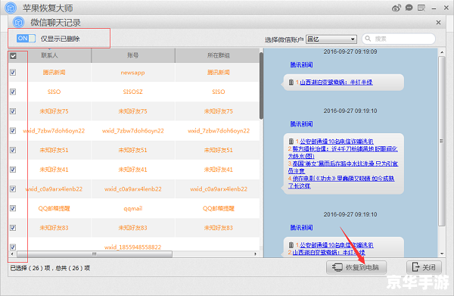
Task: Uncheck the 腾讯新闻 row checkbox
Action: coord(13,73)
